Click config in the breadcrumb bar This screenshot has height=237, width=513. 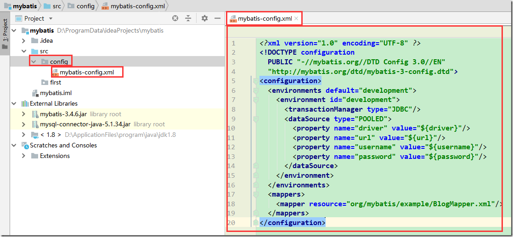pos(82,6)
